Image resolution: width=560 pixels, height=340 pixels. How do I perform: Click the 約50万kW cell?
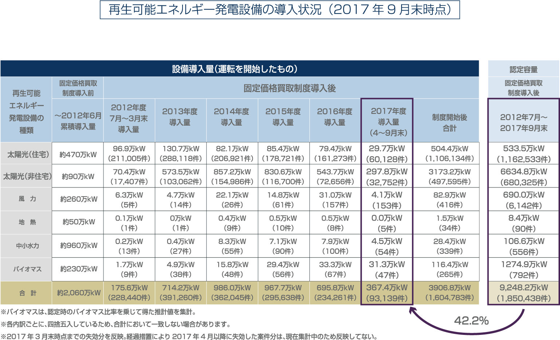(x=78, y=222)
